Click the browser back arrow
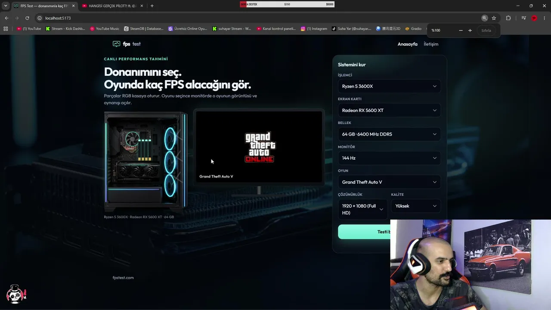The image size is (551, 310). click(x=6, y=18)
